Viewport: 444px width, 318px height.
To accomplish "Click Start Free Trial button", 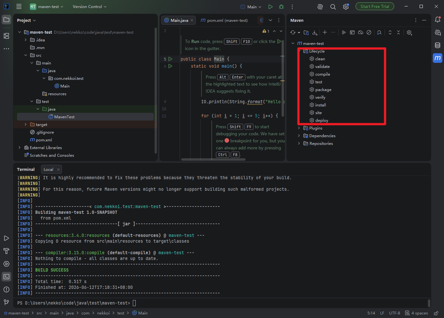I will (375, 6).
